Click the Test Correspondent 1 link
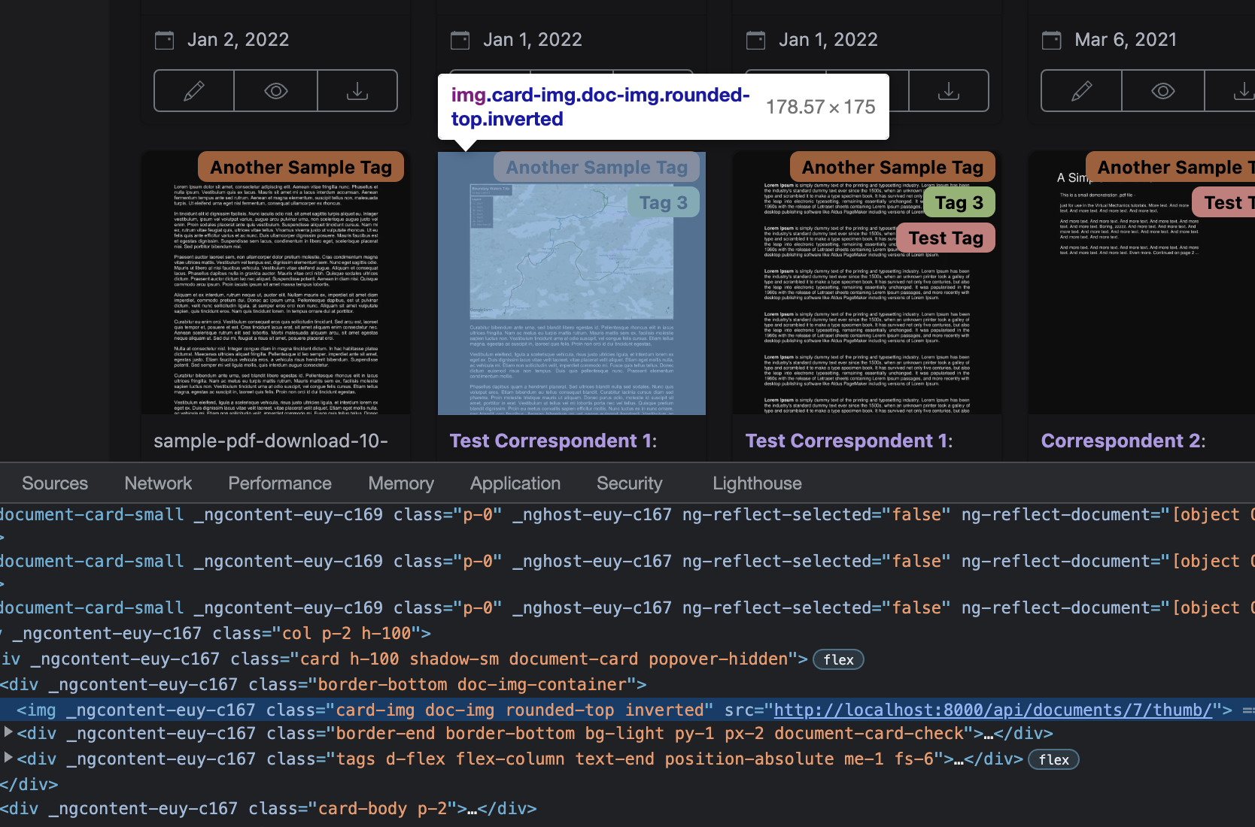Viewport: 1255px width, 827px height. click(x=548, y=441)
